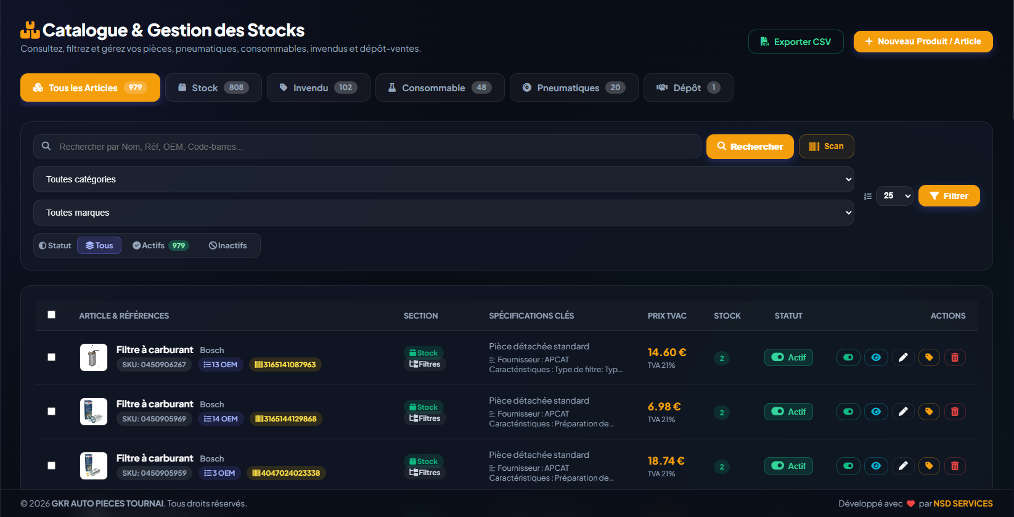Delete the article with SKU 0450905969
The height and width of the screenshot is (517, 1014).
(x=955, y=412)
